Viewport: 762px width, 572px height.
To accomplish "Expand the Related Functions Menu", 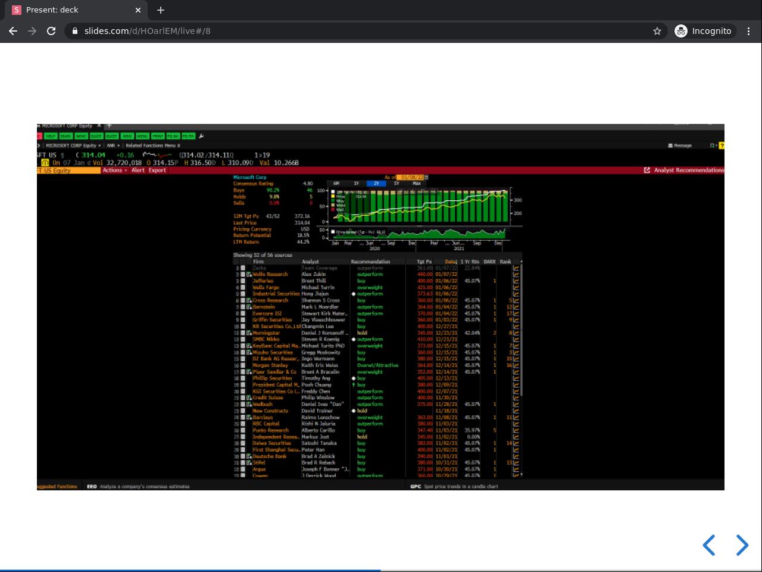I will pyautogui.click(x=153, y=145).
